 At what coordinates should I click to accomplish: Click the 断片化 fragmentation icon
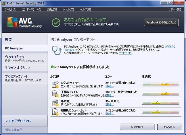(55, 103)
